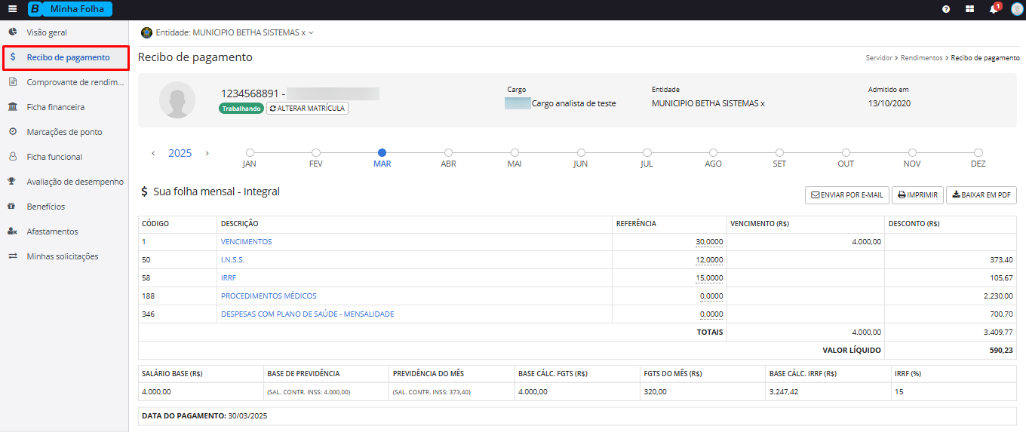Click the Afastamentos user-remove icon
The image size is (1026, 432).
tap(13, 231)
